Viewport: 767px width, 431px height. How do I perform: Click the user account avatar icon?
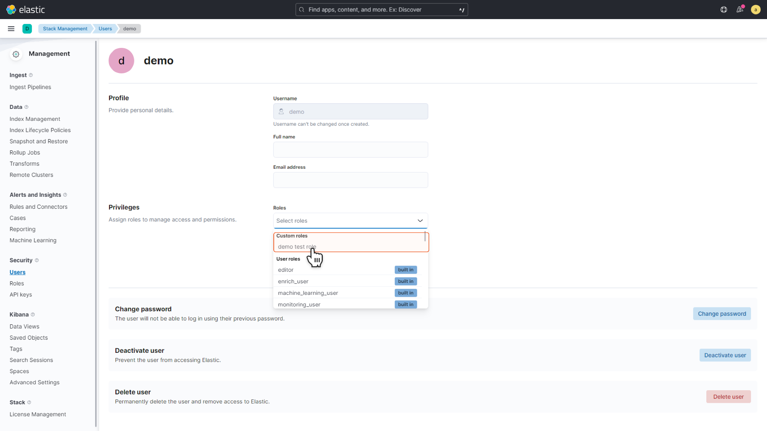click(x=755, y=10)
